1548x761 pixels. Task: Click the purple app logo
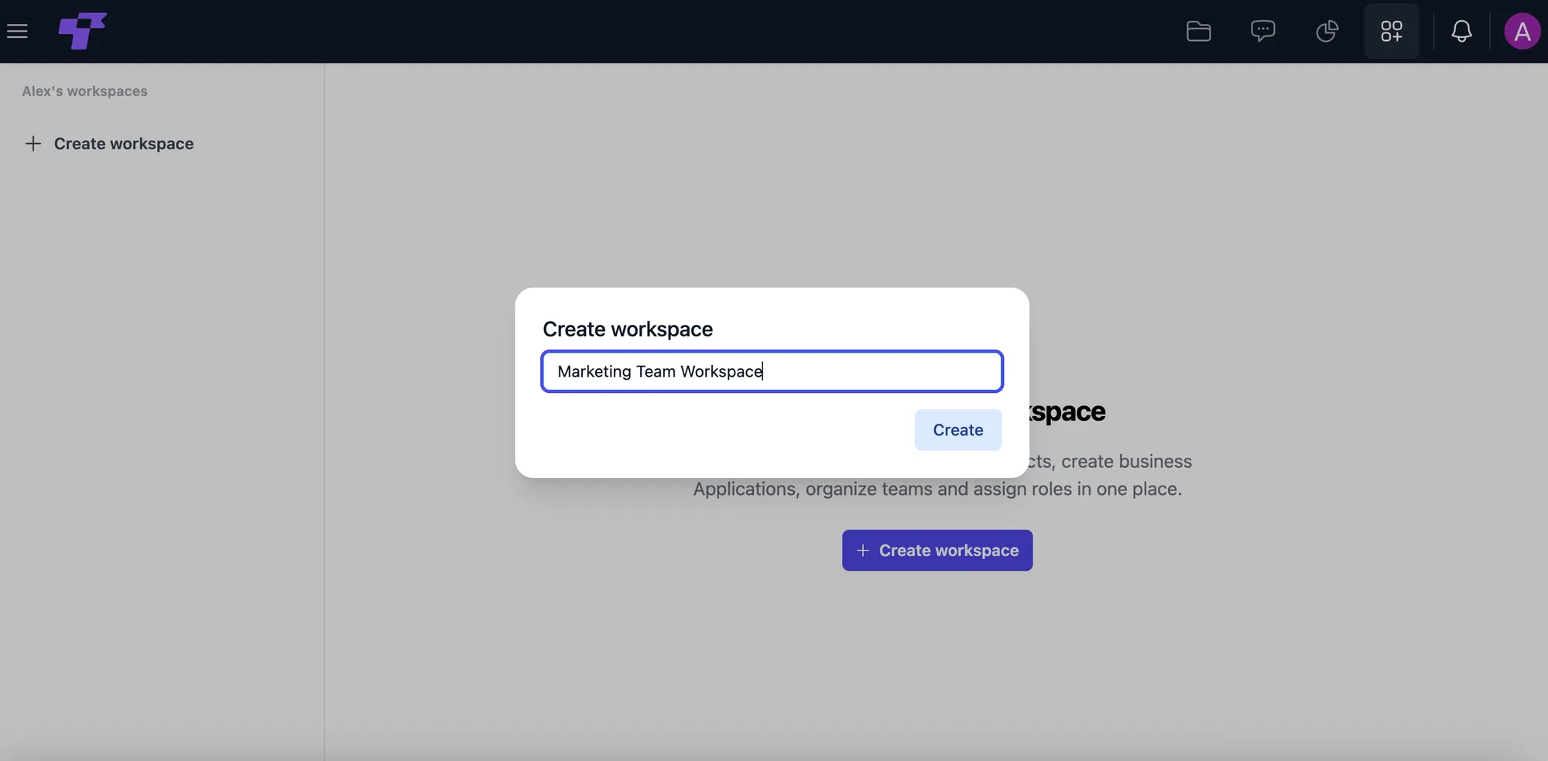[x=82, y=31]
